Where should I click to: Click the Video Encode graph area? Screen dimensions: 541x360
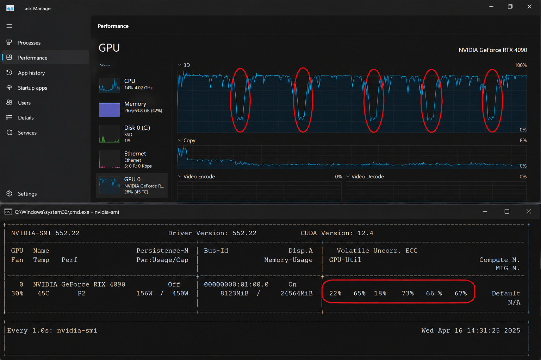tap(260, 191)
